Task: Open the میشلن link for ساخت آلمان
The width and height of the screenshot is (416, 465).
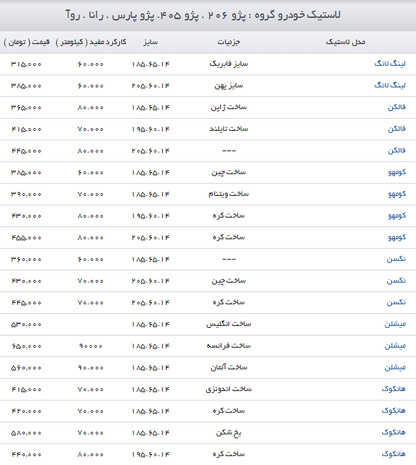Action: [x=395, y=367]
